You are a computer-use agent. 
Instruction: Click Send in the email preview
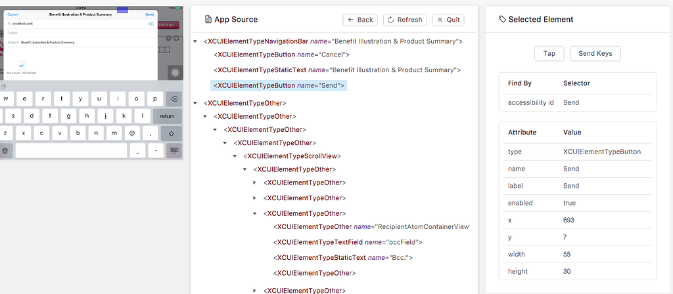coord(149,14)
